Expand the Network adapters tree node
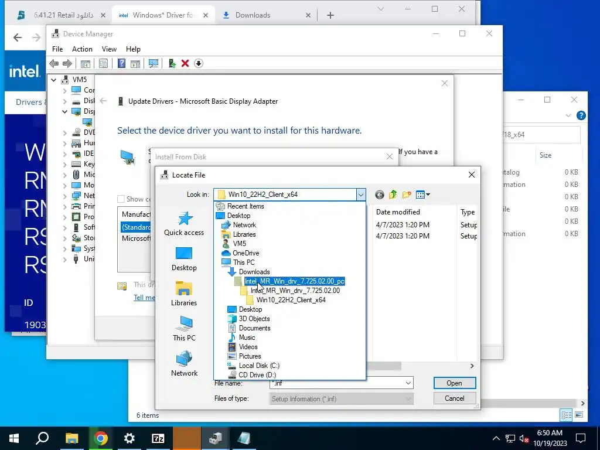 [64, 196]
